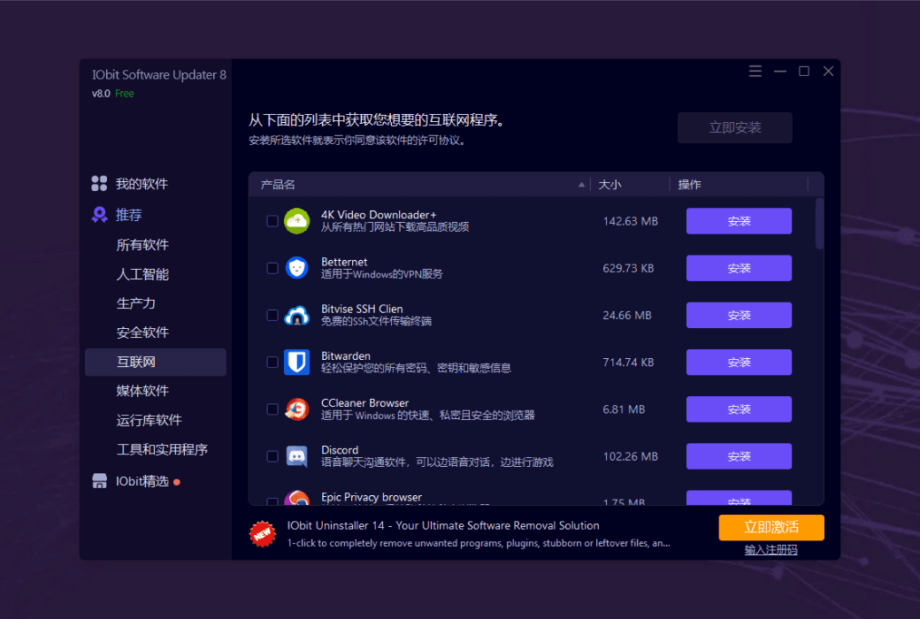Enable the CCleaner Browser checkbox
Viewport: 920px width, 619px height.
pos(272,409)
